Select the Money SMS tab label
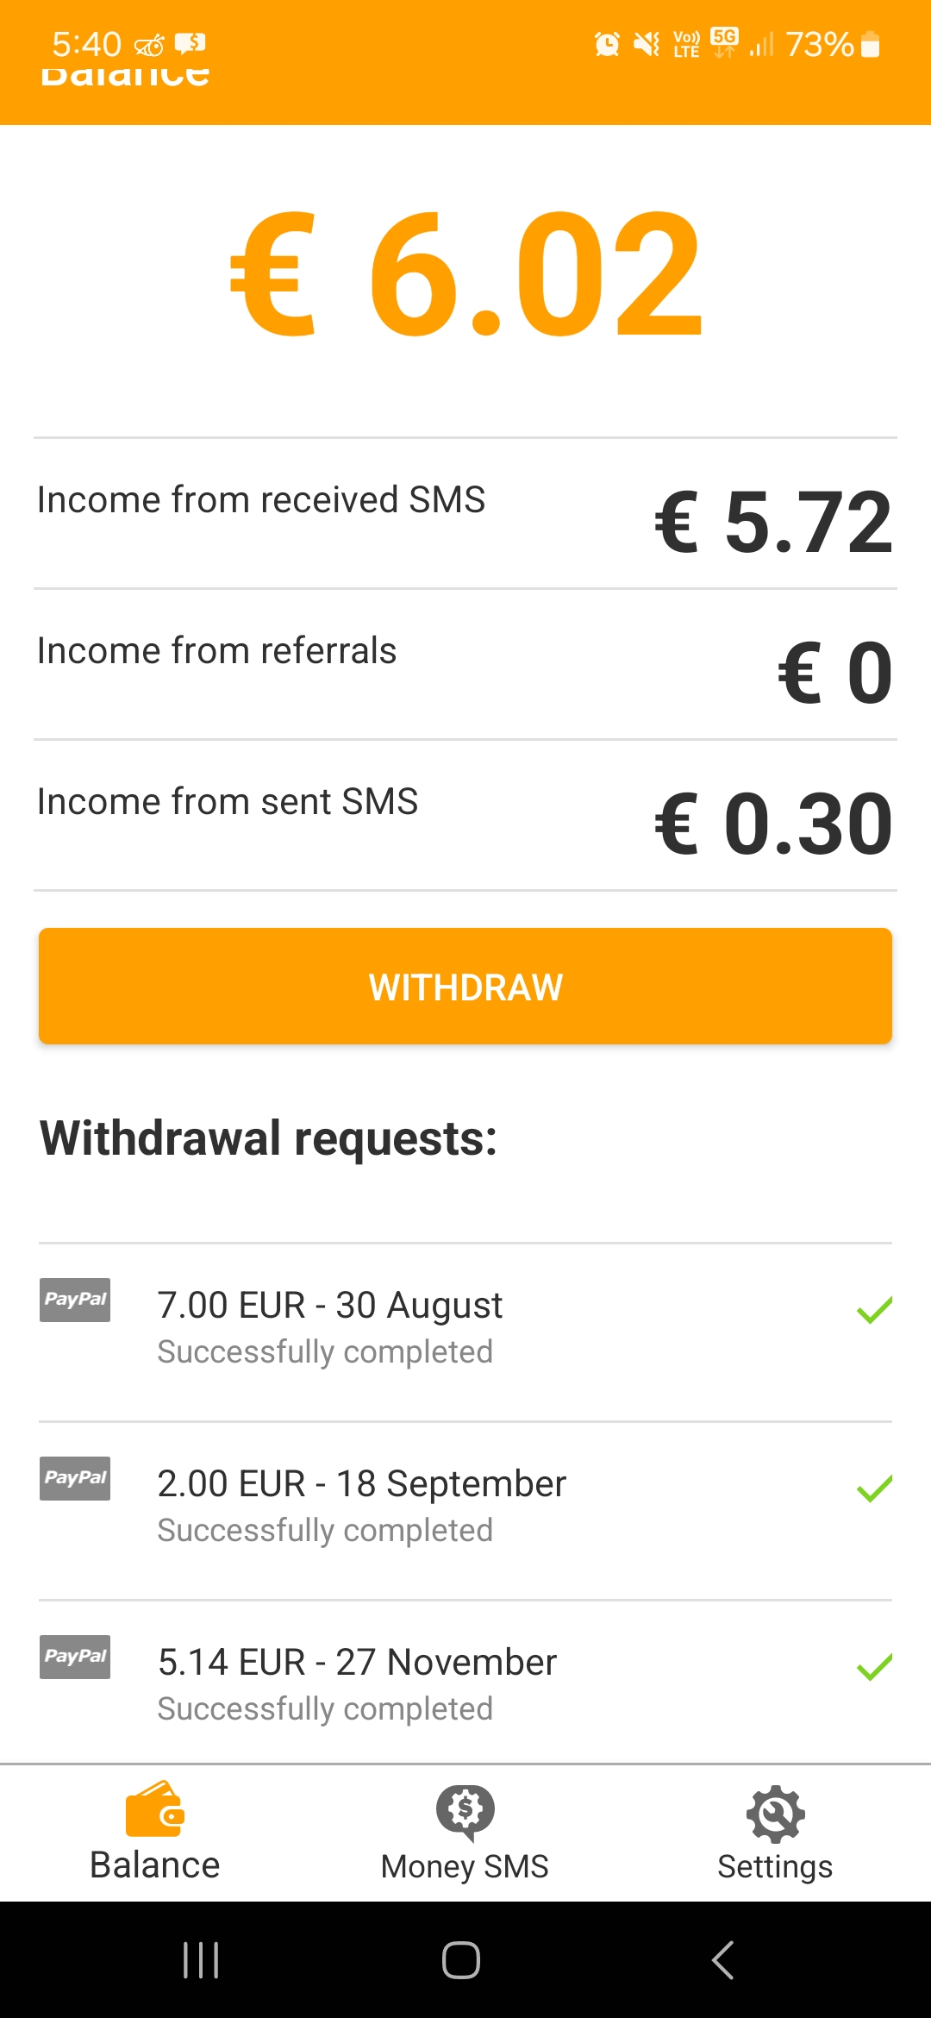 (x=465, y=1866)
